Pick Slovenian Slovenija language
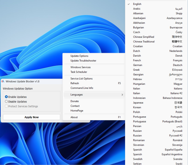 pyautogui.click(x=156, y=145)
